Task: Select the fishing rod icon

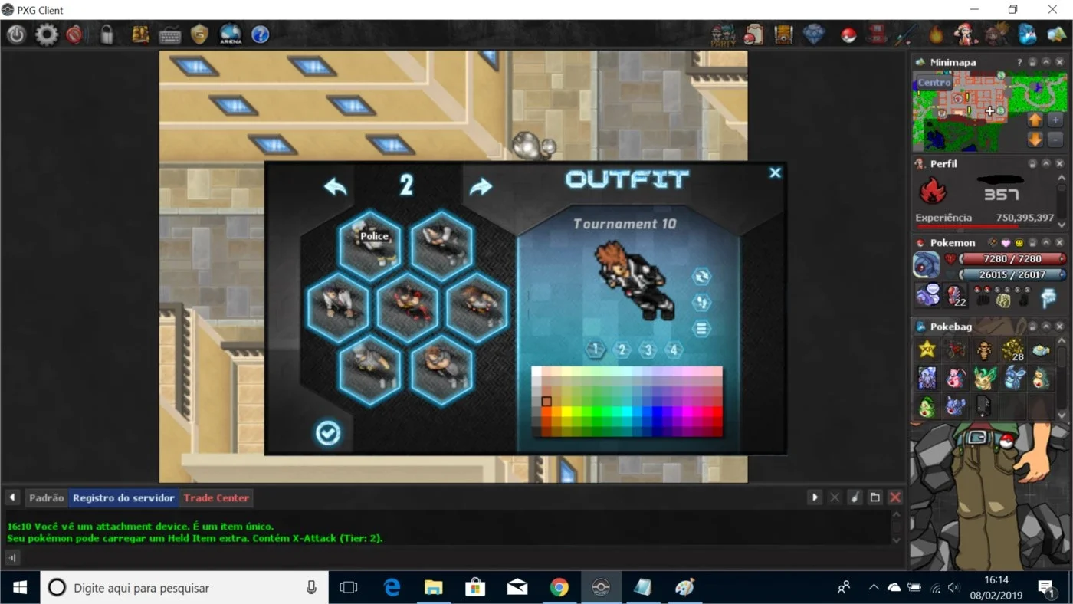Action: click(x=906, y=34)
